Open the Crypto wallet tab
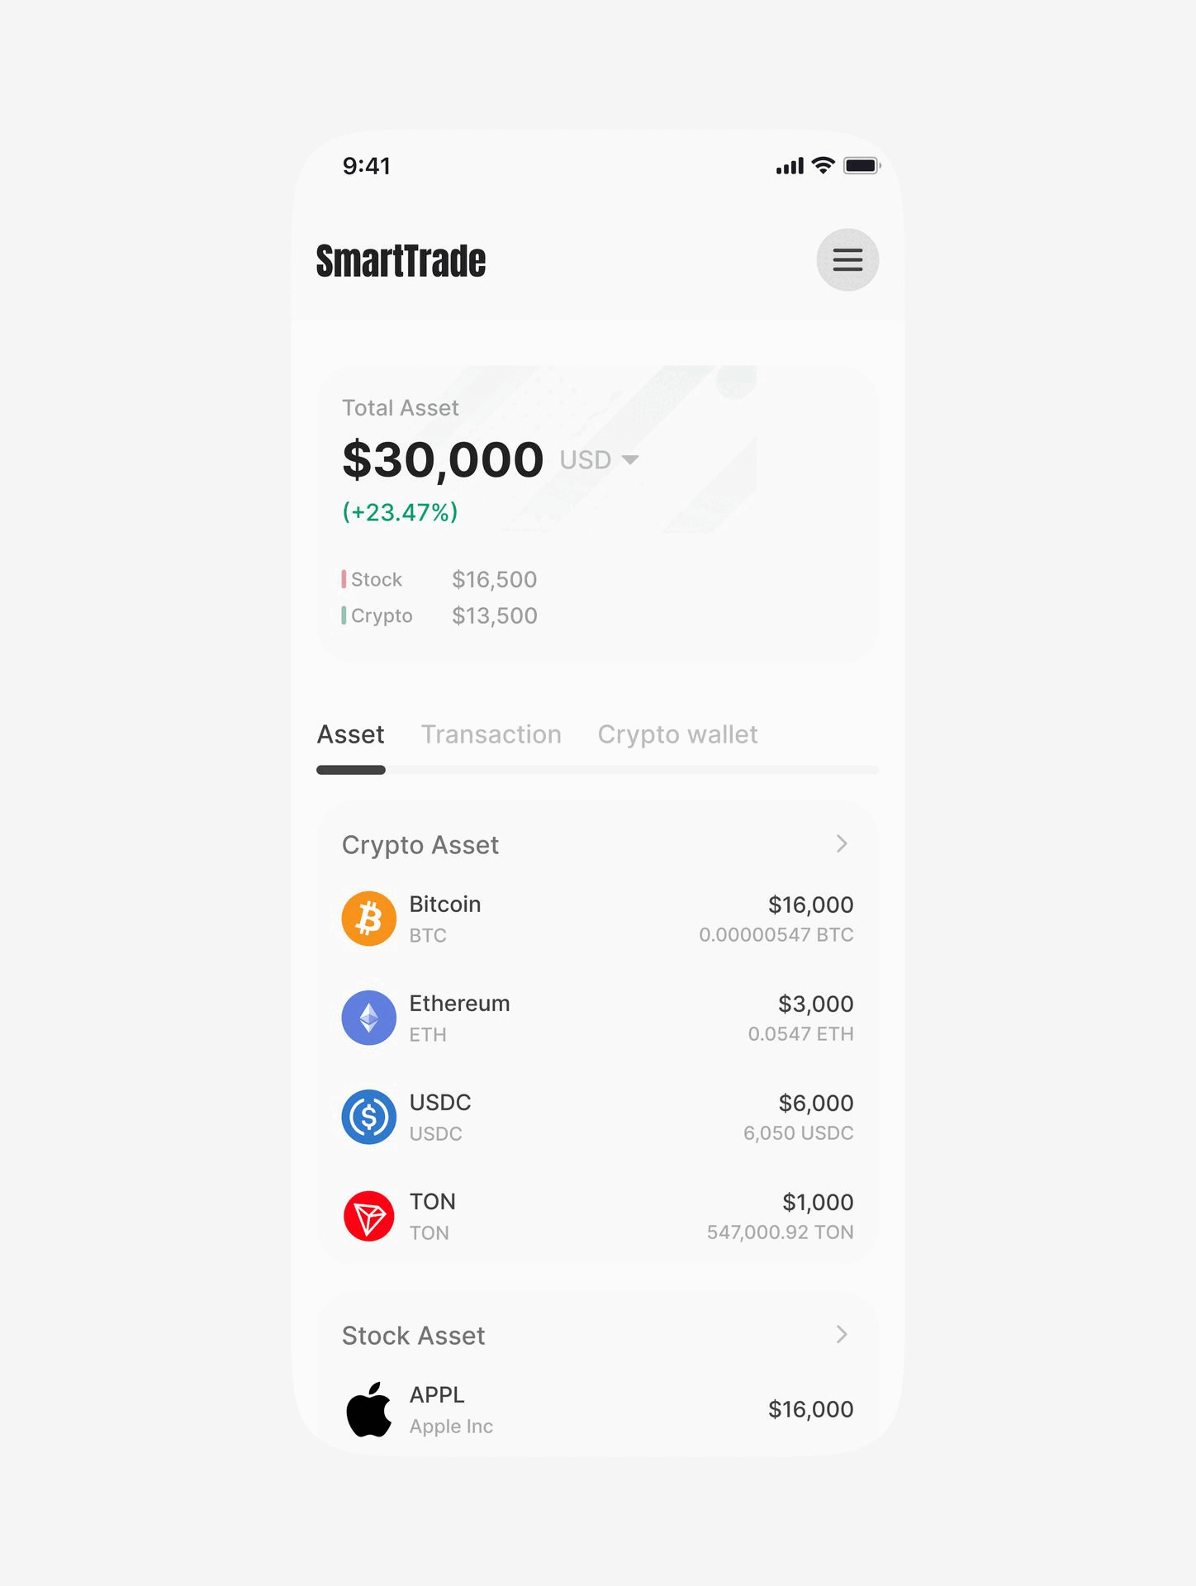This screenshot has height=1586, width=1196. pyautogui.click(x=677, y=734)
